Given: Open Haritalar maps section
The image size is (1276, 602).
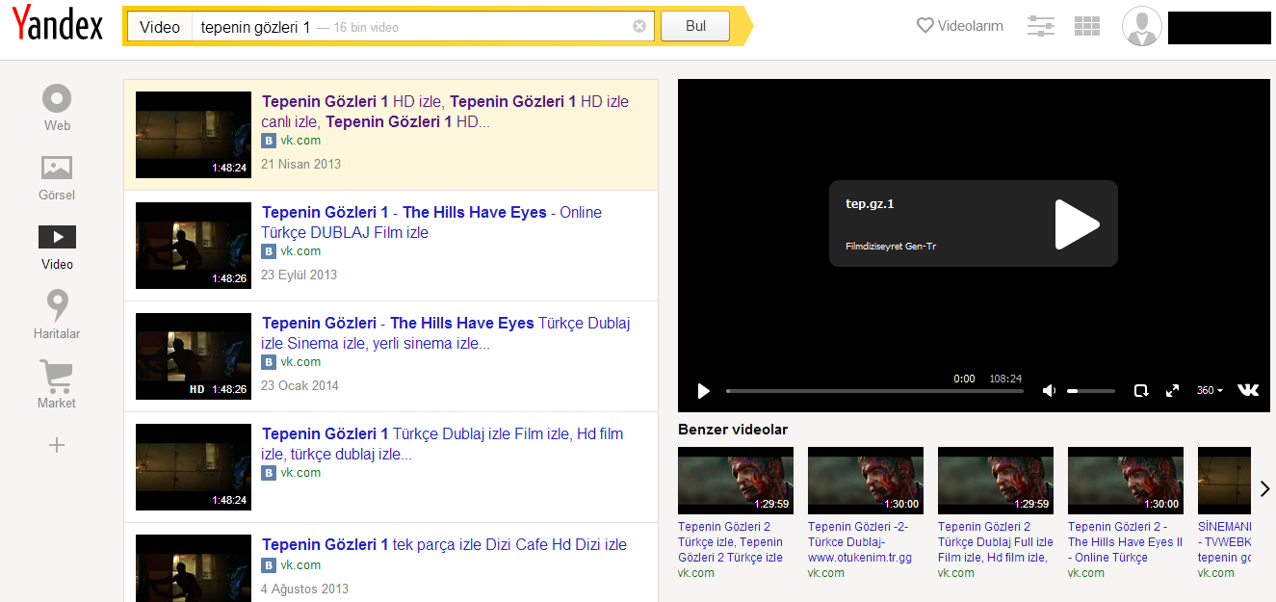Looking at the screenshot, I should point(57,316).
